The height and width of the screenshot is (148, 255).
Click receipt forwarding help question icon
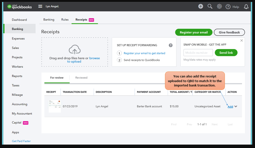171,45
